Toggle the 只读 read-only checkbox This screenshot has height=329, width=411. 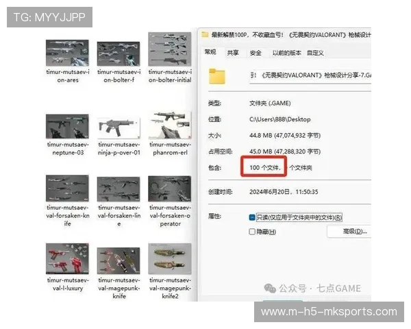[252, 217]
